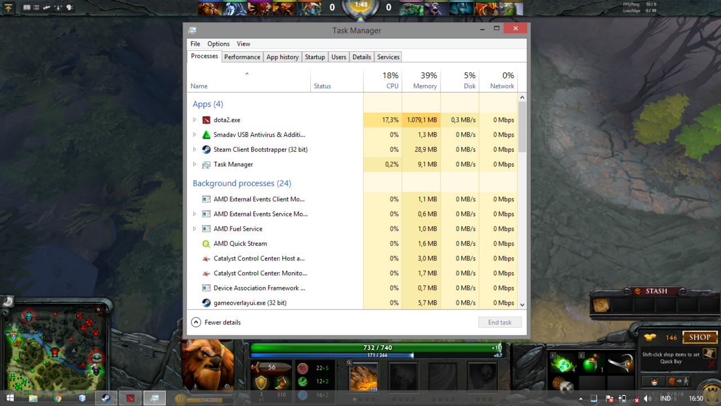Open Google Chrome from the taskbar
Viewport: 721px width, 406px height.
pyautogui.click(x=57, y=398)
